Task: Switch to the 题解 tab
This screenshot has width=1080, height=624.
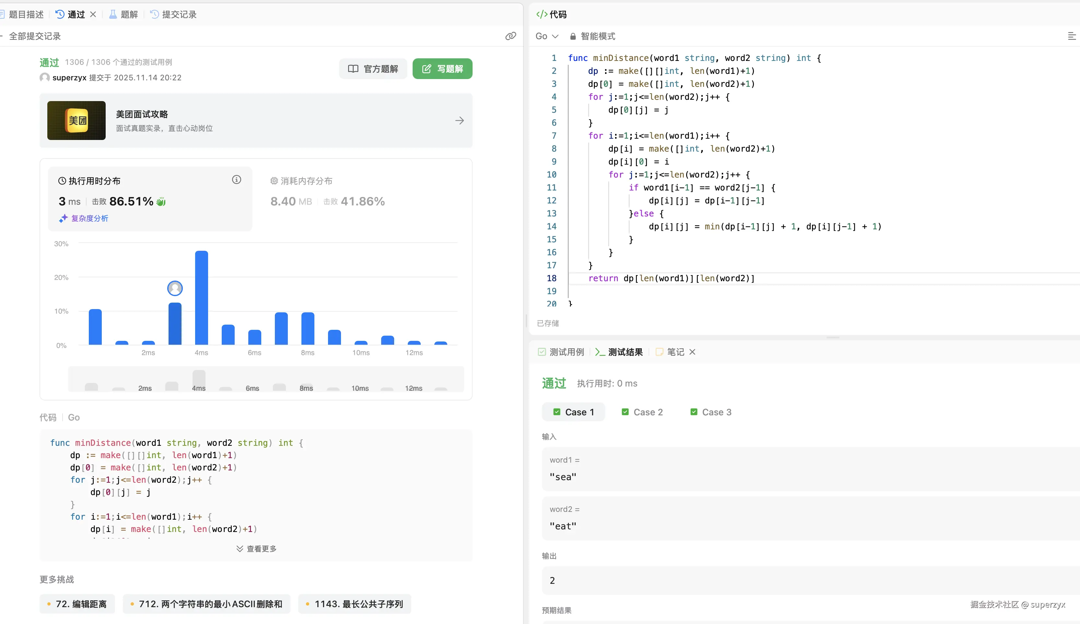Action: click(x=123, y=15)
